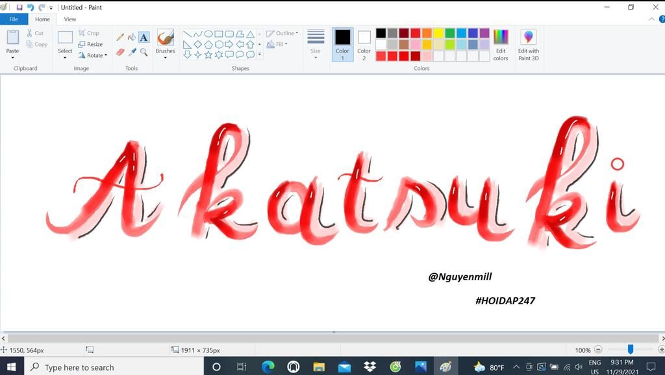This screenshot has height=375, width=665.
Task: Switch to the Home tab
Action: (x=42, y=19)
